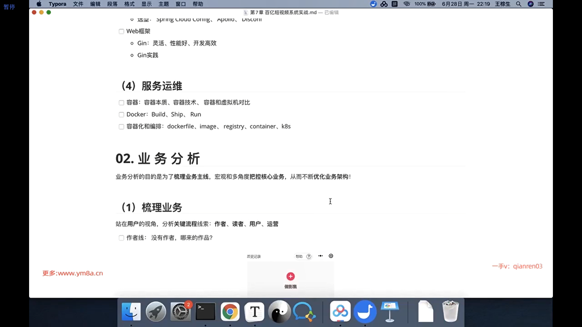Check the 作者线 task checkbox

[x=122, y=238]
